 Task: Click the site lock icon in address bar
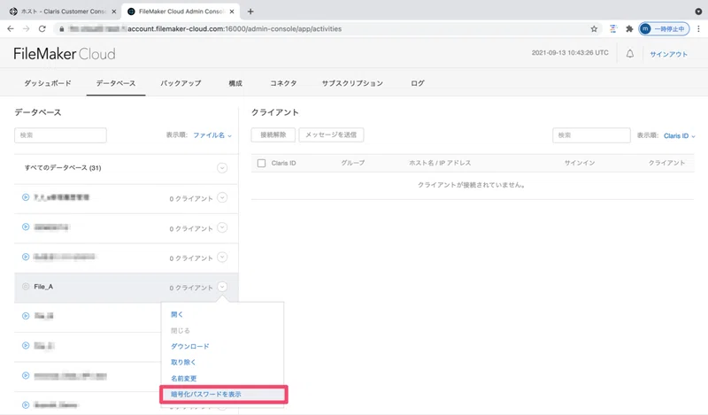click(x=61, y=29)
